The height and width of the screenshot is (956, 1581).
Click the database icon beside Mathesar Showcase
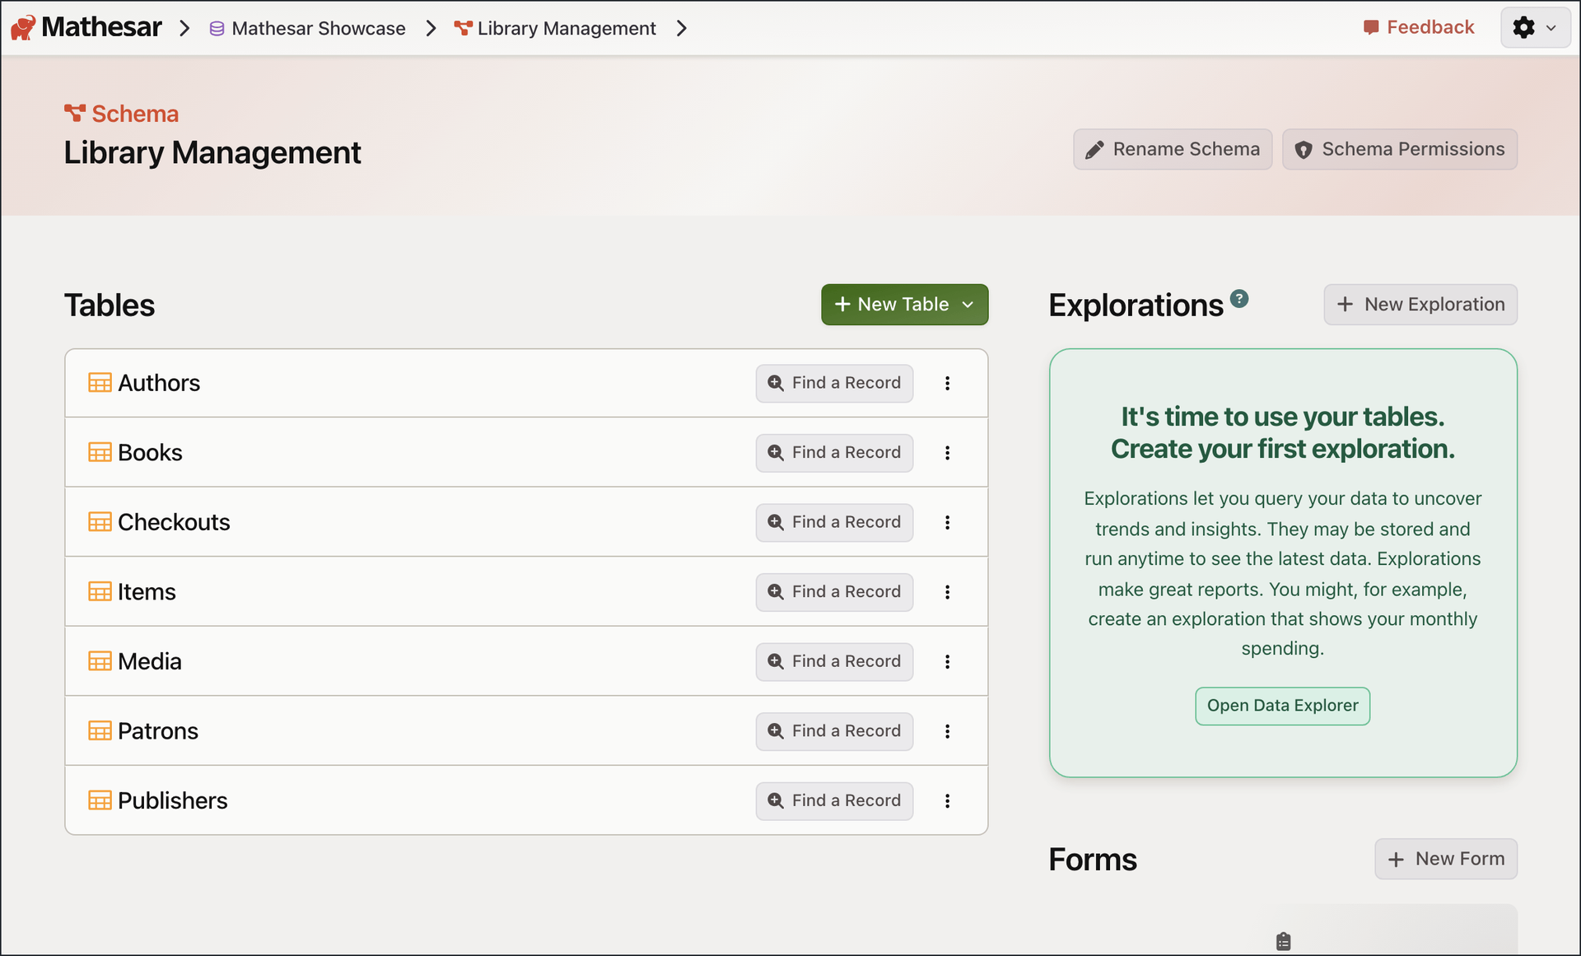(217, 29)
